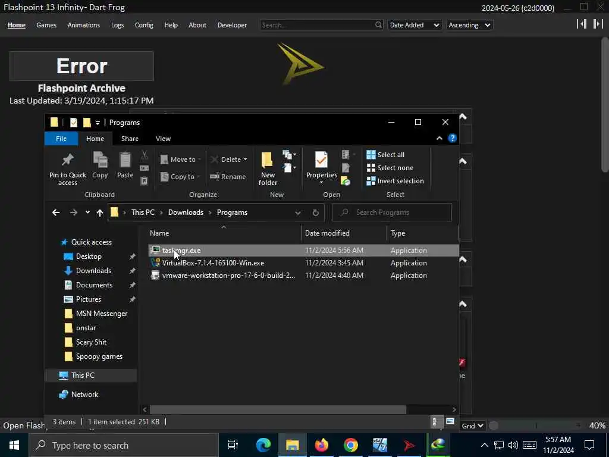Viewport: 609px width, 457px height.
Task: Open Explorer Help question mark icon
Action: coord(452,138)
